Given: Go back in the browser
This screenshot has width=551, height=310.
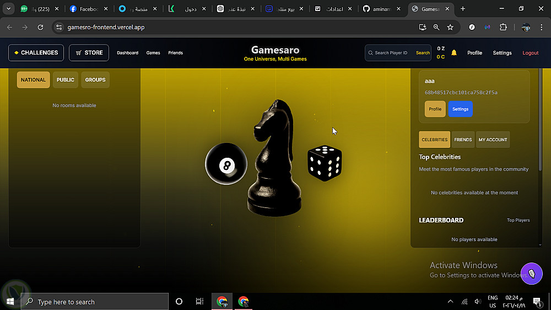Looking at the screenshot, I should [x=9, y=27].
